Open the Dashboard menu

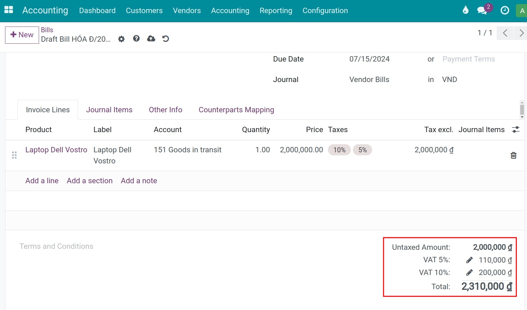pyautogui.click(x=97, y=10)
